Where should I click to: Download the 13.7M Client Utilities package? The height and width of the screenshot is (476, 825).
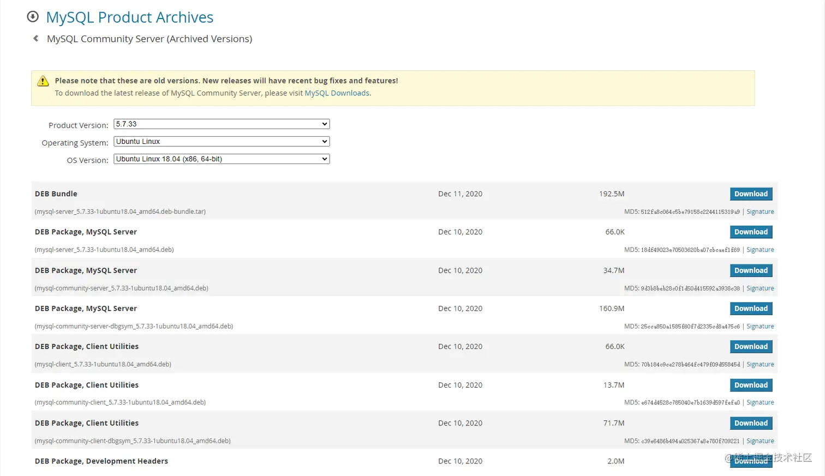[751, 385]
